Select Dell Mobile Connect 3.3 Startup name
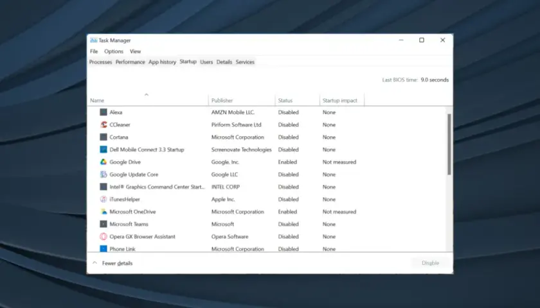Image resolution: width=540 pixels, height=308 pixels. [147, 149]
